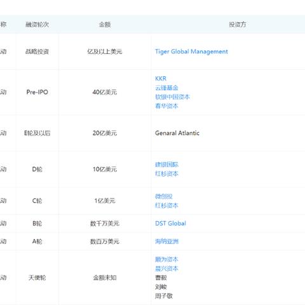The width and height of the screenshot is (305, 305).
Task: Select the Pre-IPO round cell
Action: [x=37, y=92]
